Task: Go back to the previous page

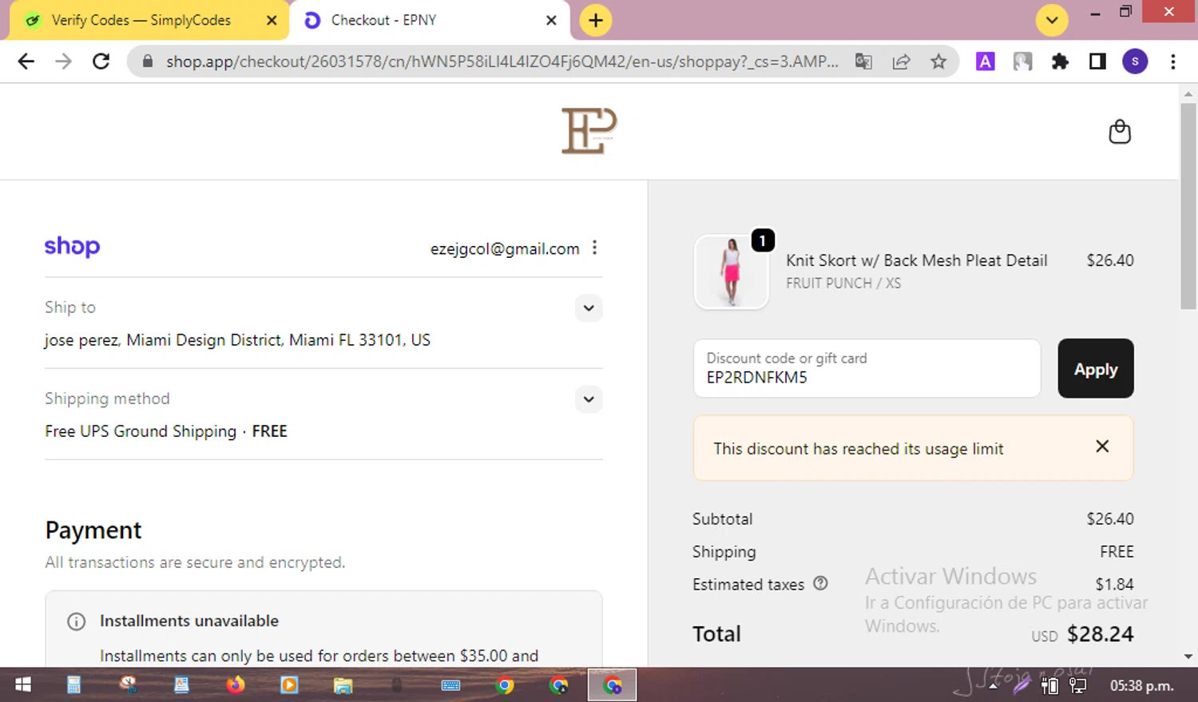Action: [26, 61]
